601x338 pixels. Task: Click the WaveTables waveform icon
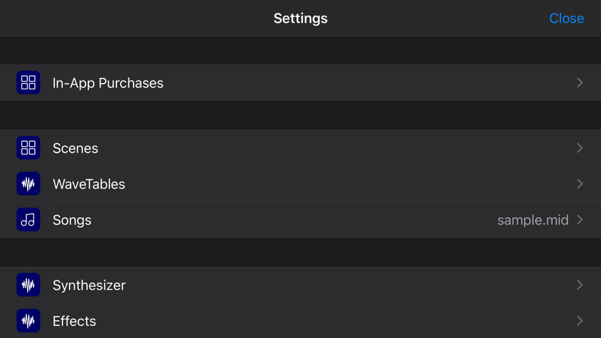(28, 184)
